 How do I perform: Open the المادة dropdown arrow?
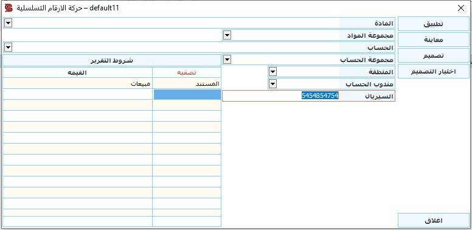pos(9,23)
